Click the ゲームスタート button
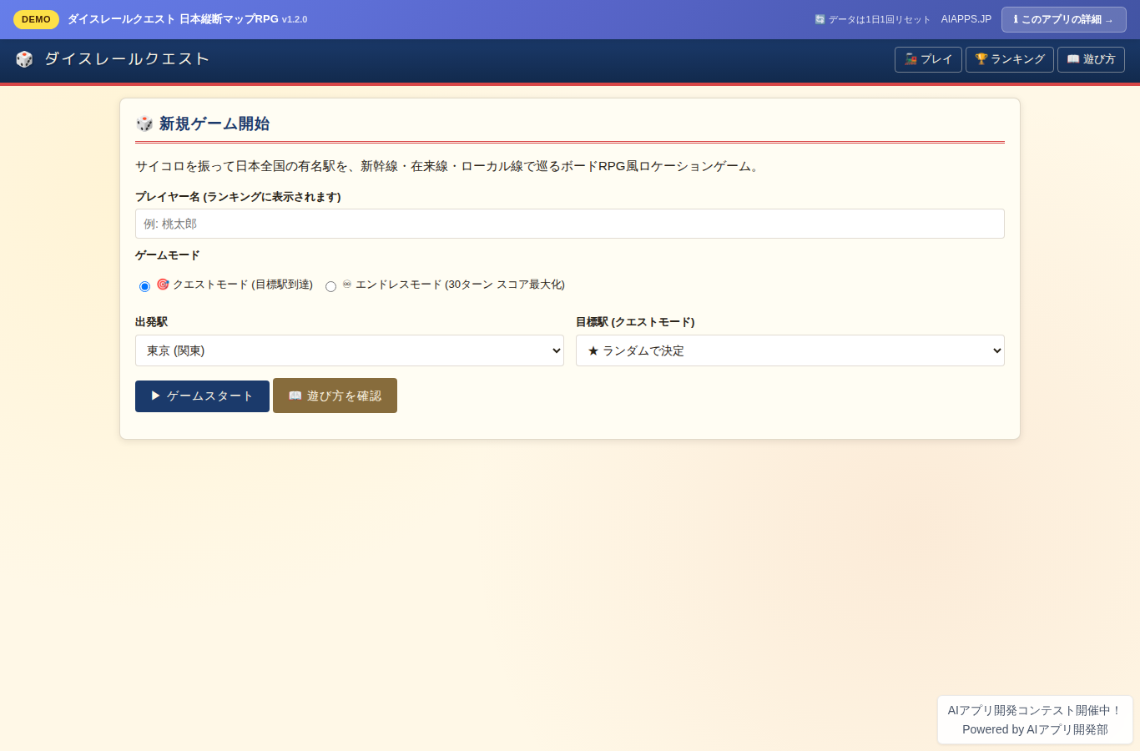1140x751 pixels. [202, 396]
